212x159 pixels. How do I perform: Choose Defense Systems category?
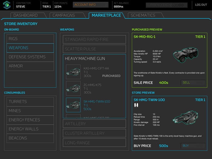tap(30, 57)
